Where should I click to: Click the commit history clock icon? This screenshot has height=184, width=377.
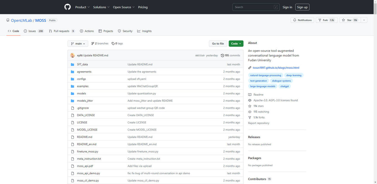tap(222, 55)
